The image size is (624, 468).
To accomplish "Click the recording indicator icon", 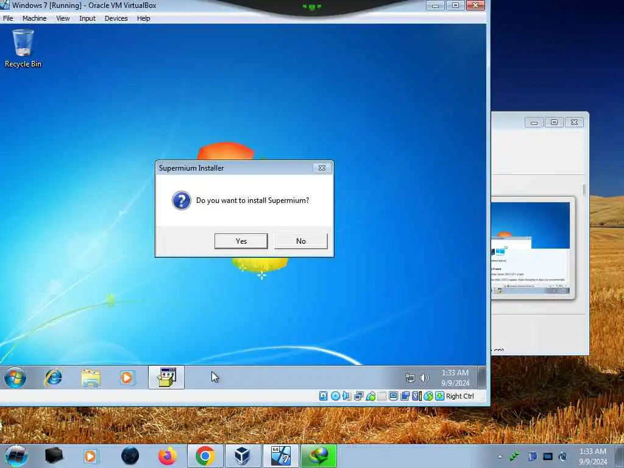I will pos(405,396).
